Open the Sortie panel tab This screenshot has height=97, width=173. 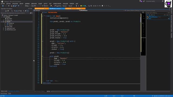pos(10,93)
